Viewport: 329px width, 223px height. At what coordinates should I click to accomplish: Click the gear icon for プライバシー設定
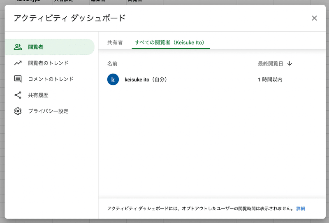tap(18, 111)
